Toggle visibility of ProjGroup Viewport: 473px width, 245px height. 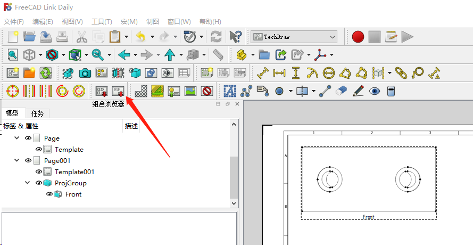click(39, 183)
